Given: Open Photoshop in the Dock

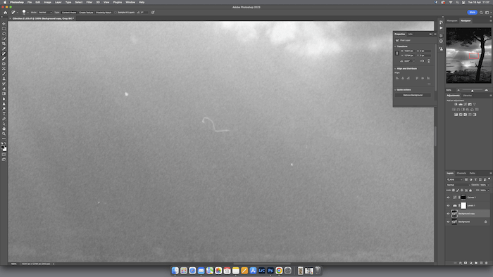Looking at the screenshot, I should [270, 271].
